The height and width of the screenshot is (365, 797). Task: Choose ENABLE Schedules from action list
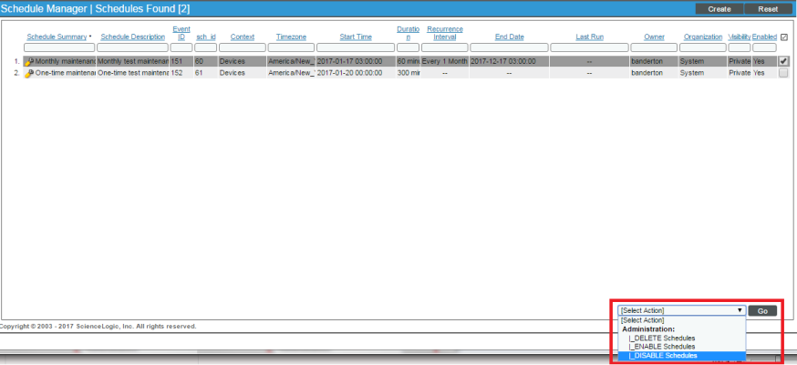click(x=662, y=347)
